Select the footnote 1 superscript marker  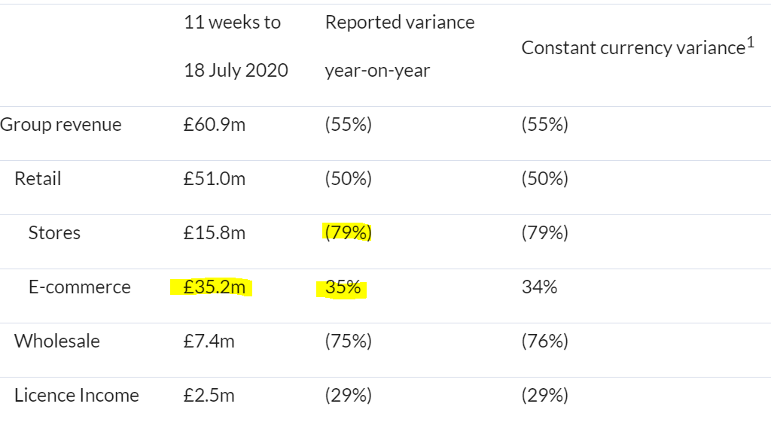coord(751,43)
